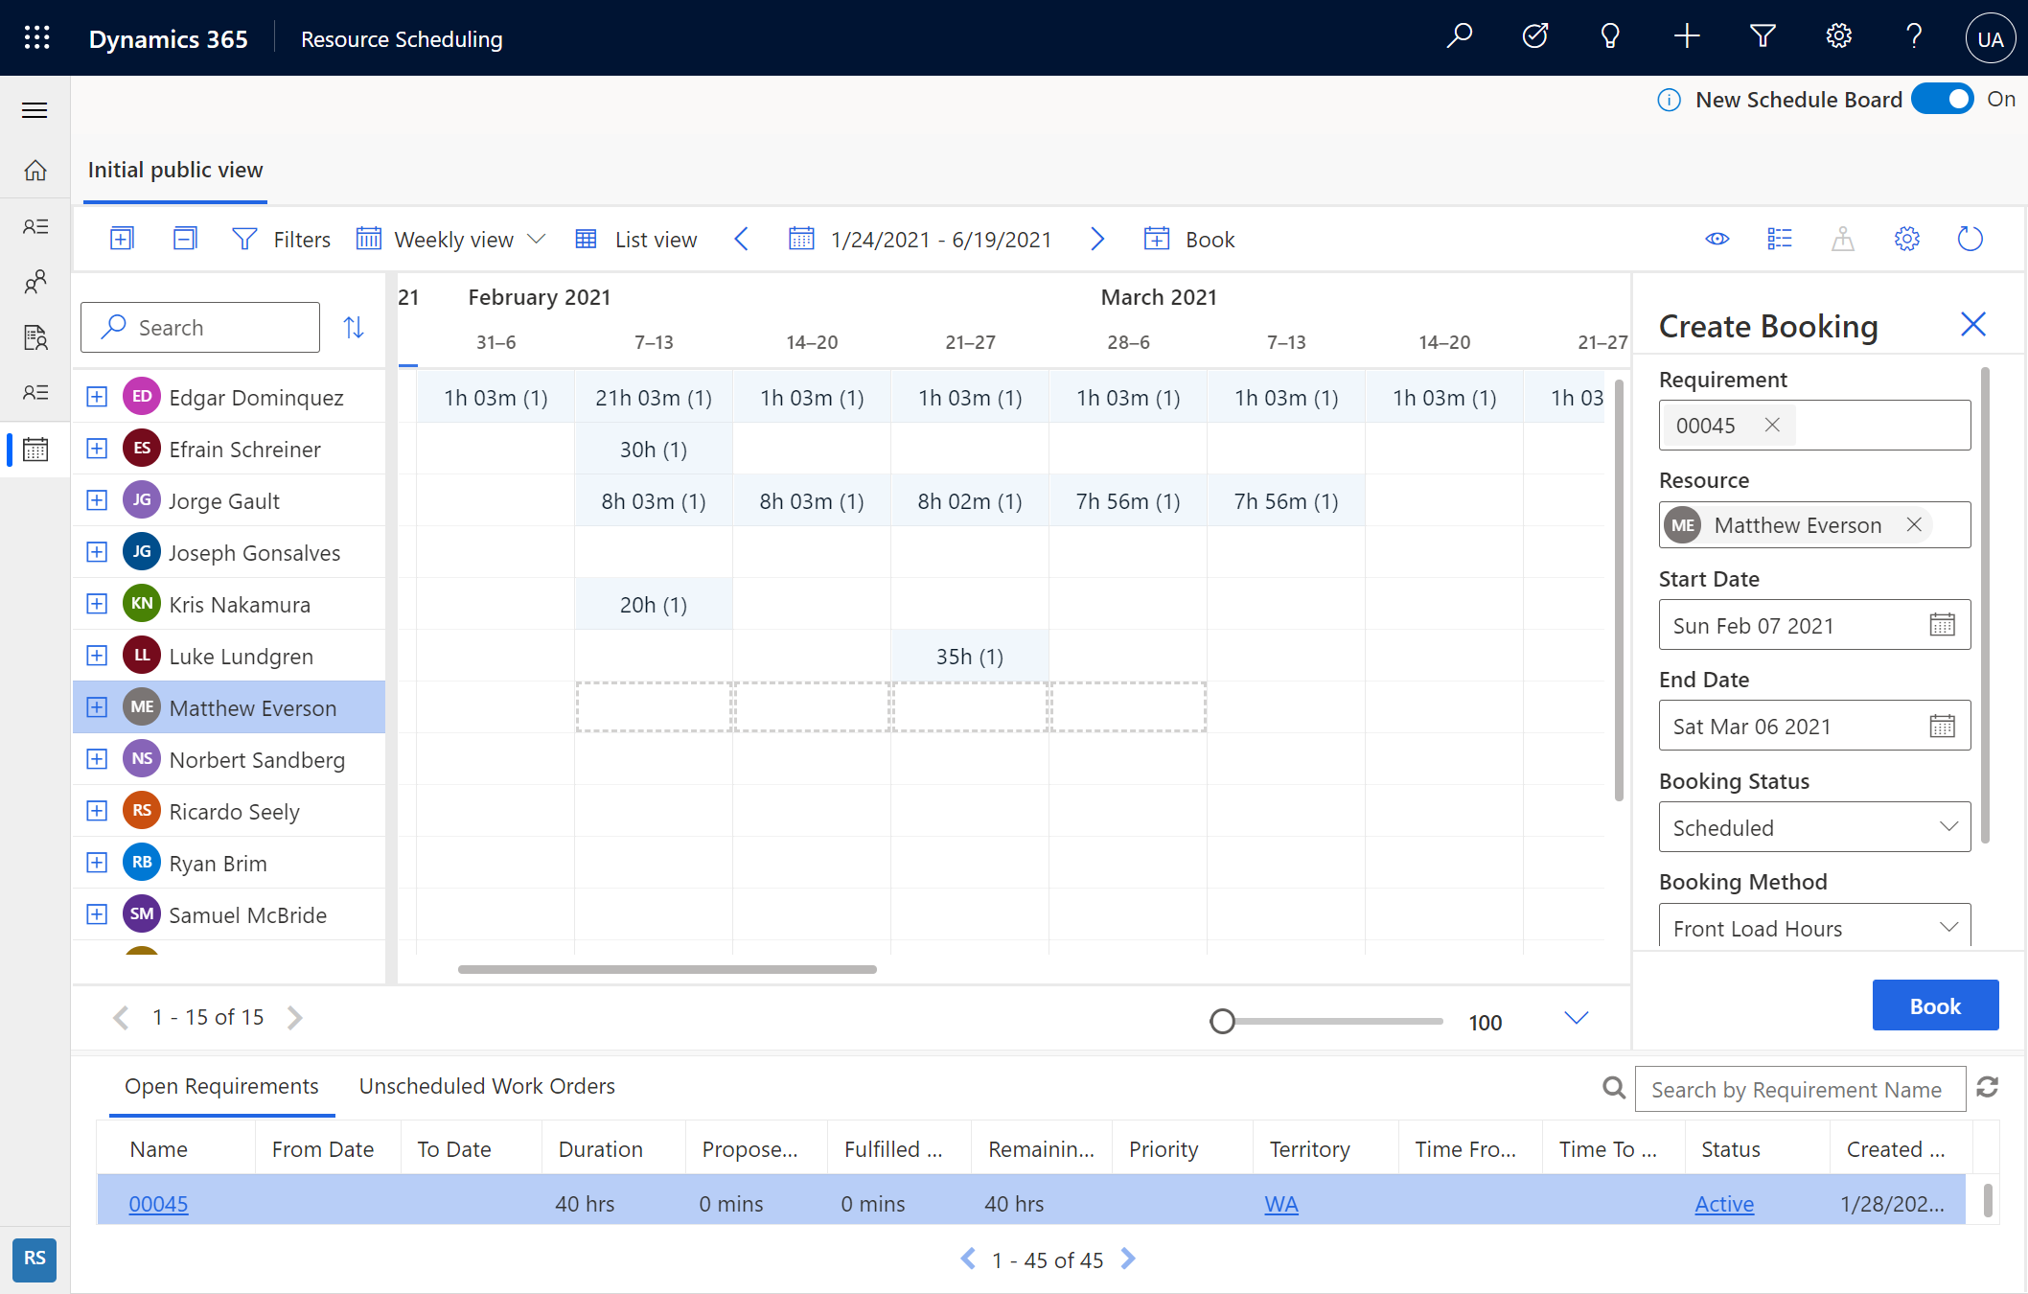Image resolution: width=2028 pixels, height=1294 pixels.
Task: Toggle expand row for Edgar Dominquez
Action: (95, 395)
